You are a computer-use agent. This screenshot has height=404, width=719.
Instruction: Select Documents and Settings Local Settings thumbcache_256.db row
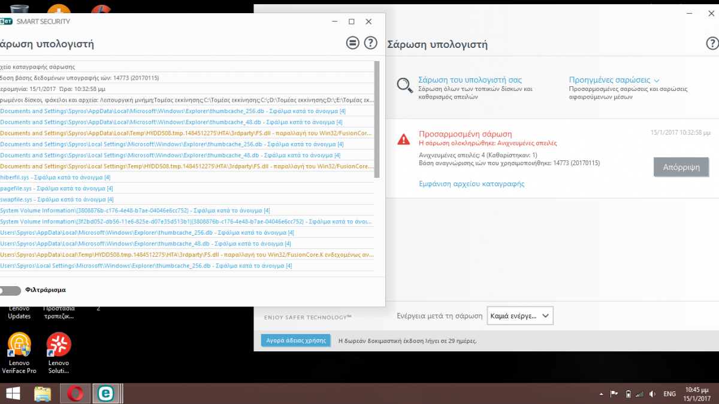(x=186, y=144)
